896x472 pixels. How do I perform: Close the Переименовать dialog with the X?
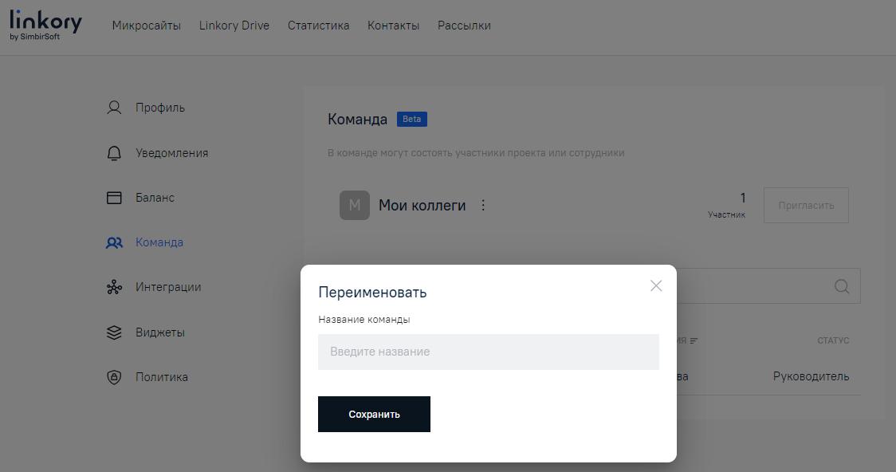pos(656,285)
